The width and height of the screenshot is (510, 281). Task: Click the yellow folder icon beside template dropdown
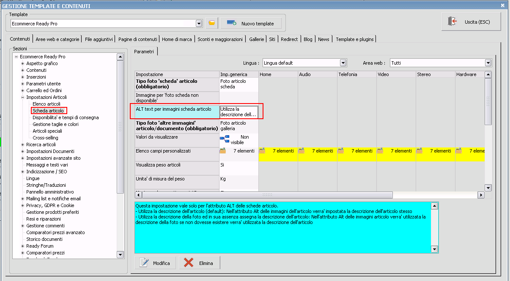[x=212, y=24]
